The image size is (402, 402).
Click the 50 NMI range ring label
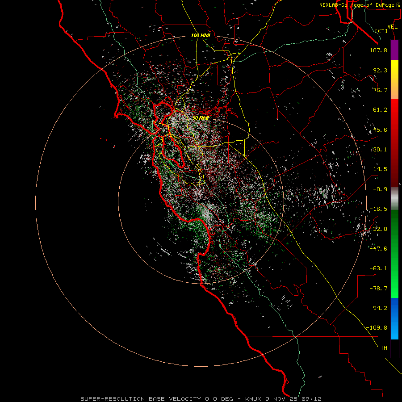201,118
